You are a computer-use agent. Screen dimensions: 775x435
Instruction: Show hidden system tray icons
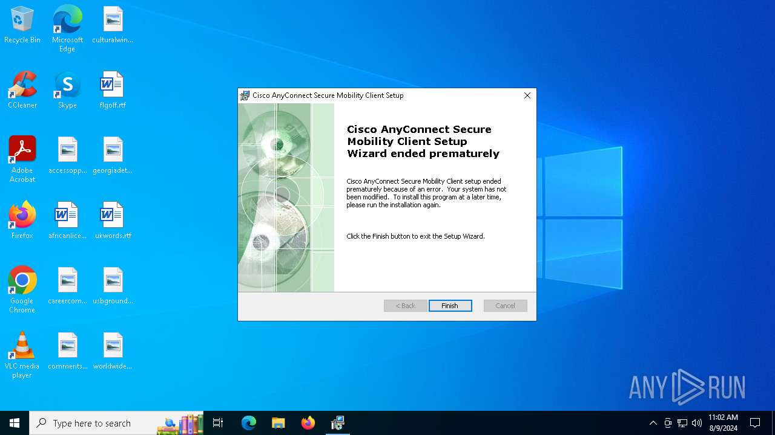coord(653,423)
